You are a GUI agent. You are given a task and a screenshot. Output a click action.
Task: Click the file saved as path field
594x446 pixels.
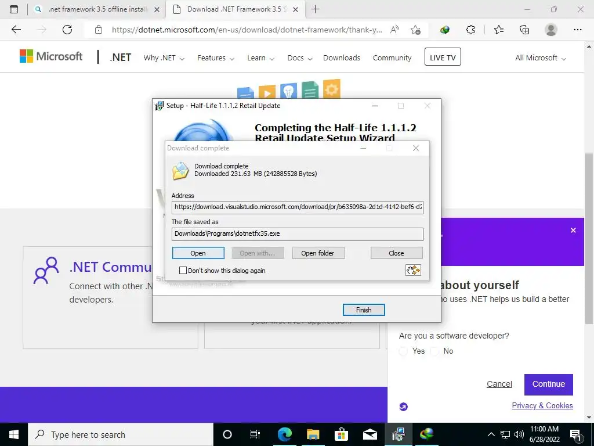pyautogui.click(x=298, y=234)
